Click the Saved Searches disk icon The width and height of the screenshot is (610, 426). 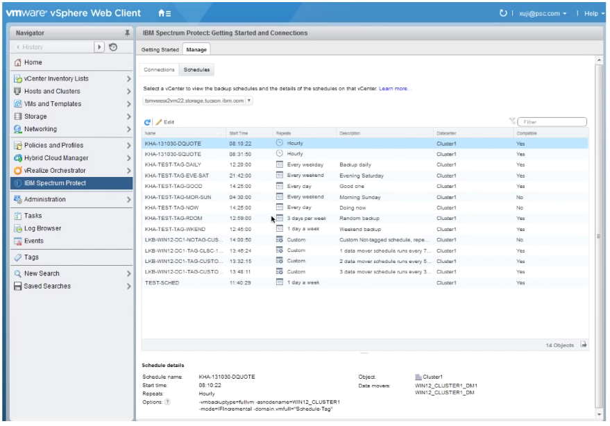pos(17,287)
